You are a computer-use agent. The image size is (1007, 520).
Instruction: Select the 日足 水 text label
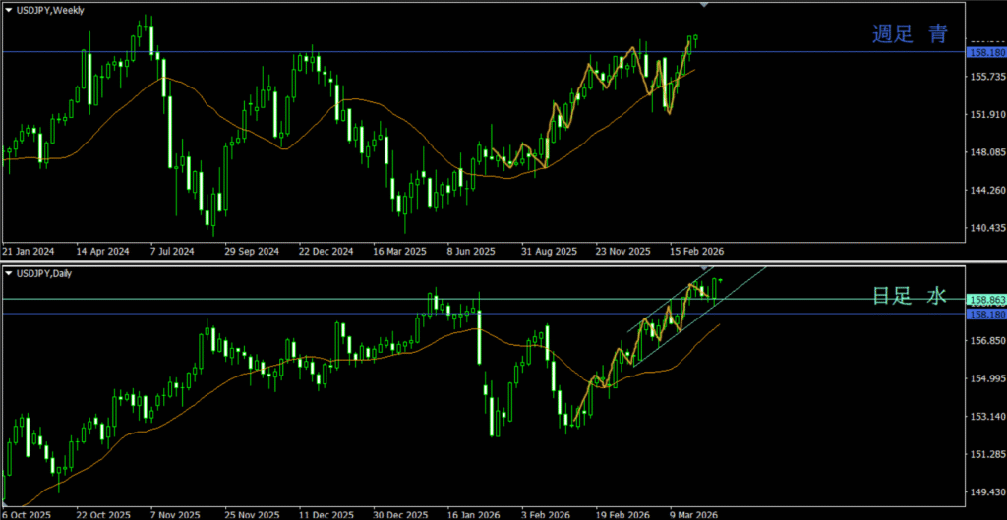point(910,296)
